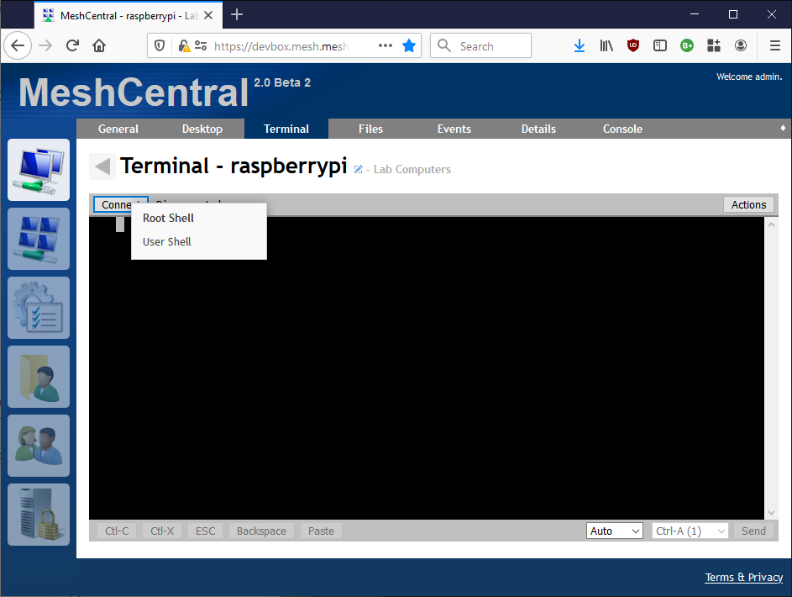792x597 pixels.
Task: Edit device name pencil icon
Action: [358, 169]
